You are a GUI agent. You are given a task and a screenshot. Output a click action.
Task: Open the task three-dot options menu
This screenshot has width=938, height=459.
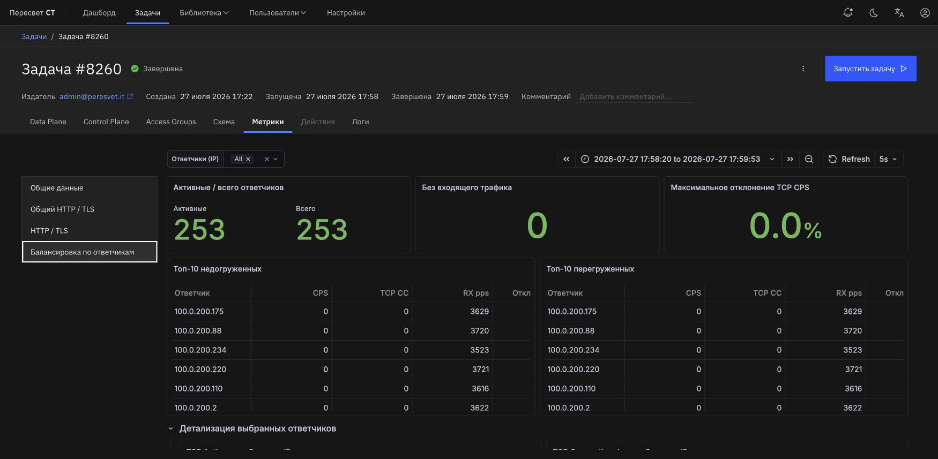(x=803, y=69)
